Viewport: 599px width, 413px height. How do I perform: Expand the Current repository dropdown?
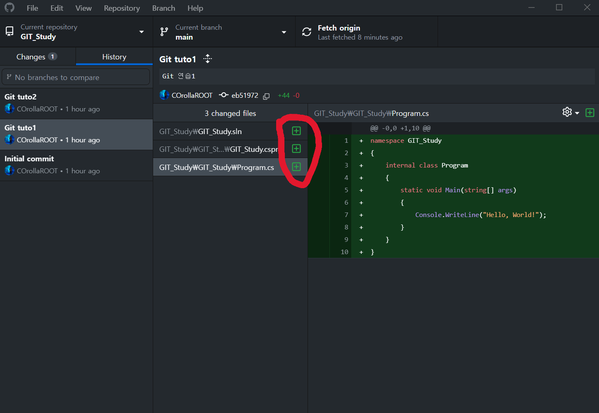click(76, 32)
